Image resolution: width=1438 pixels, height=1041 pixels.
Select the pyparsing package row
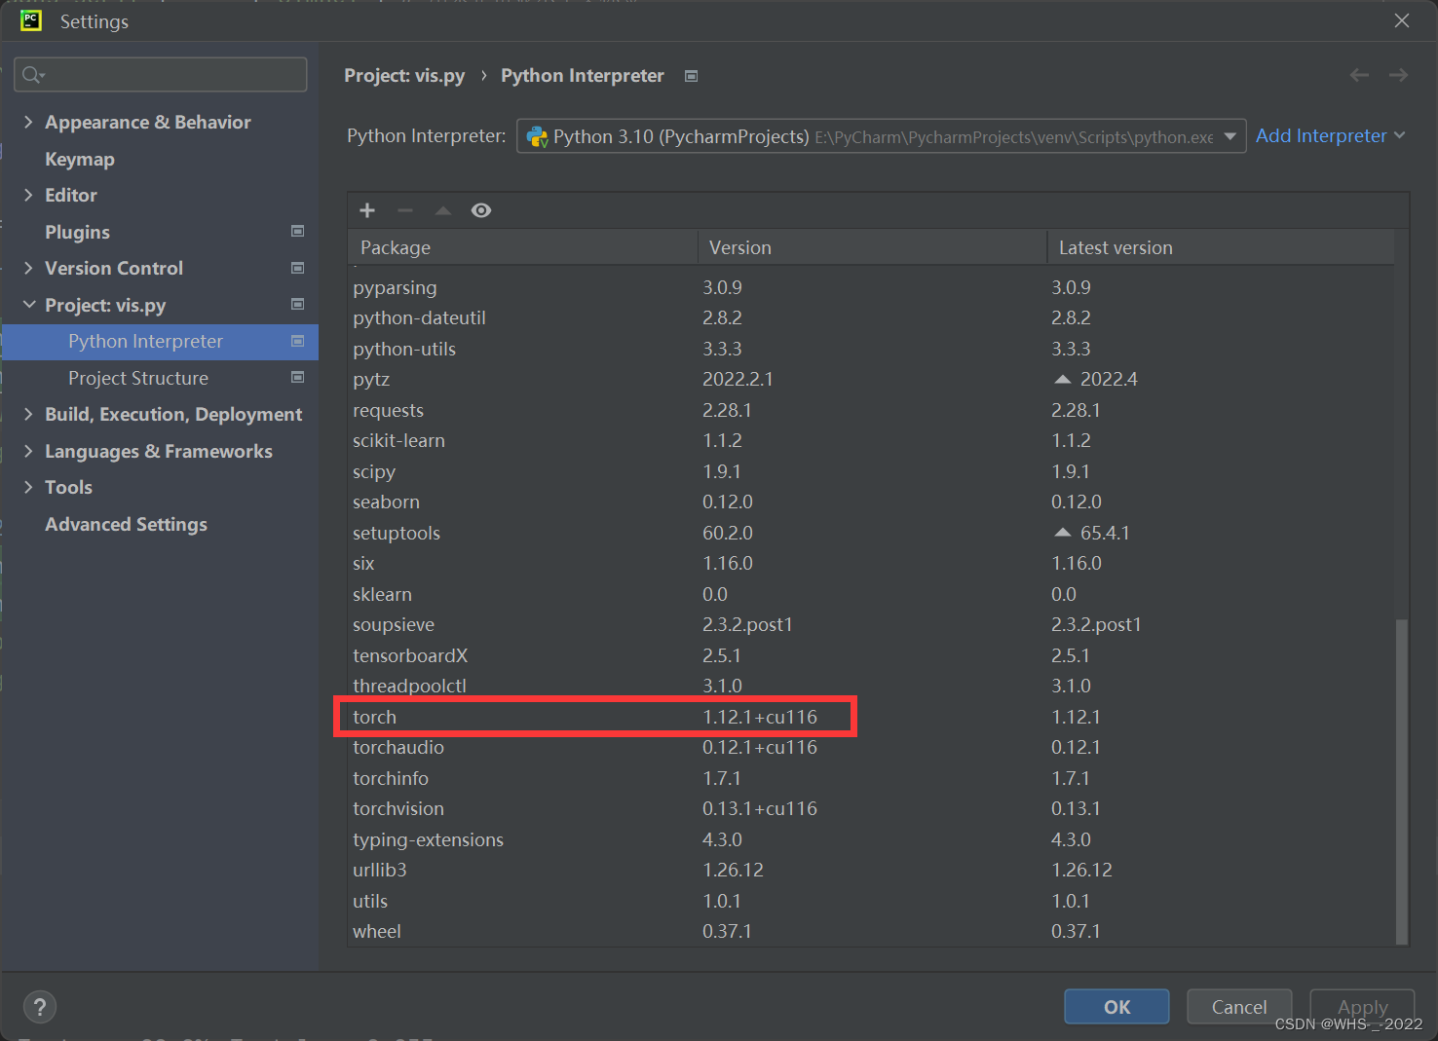click(x=872, y=287)
